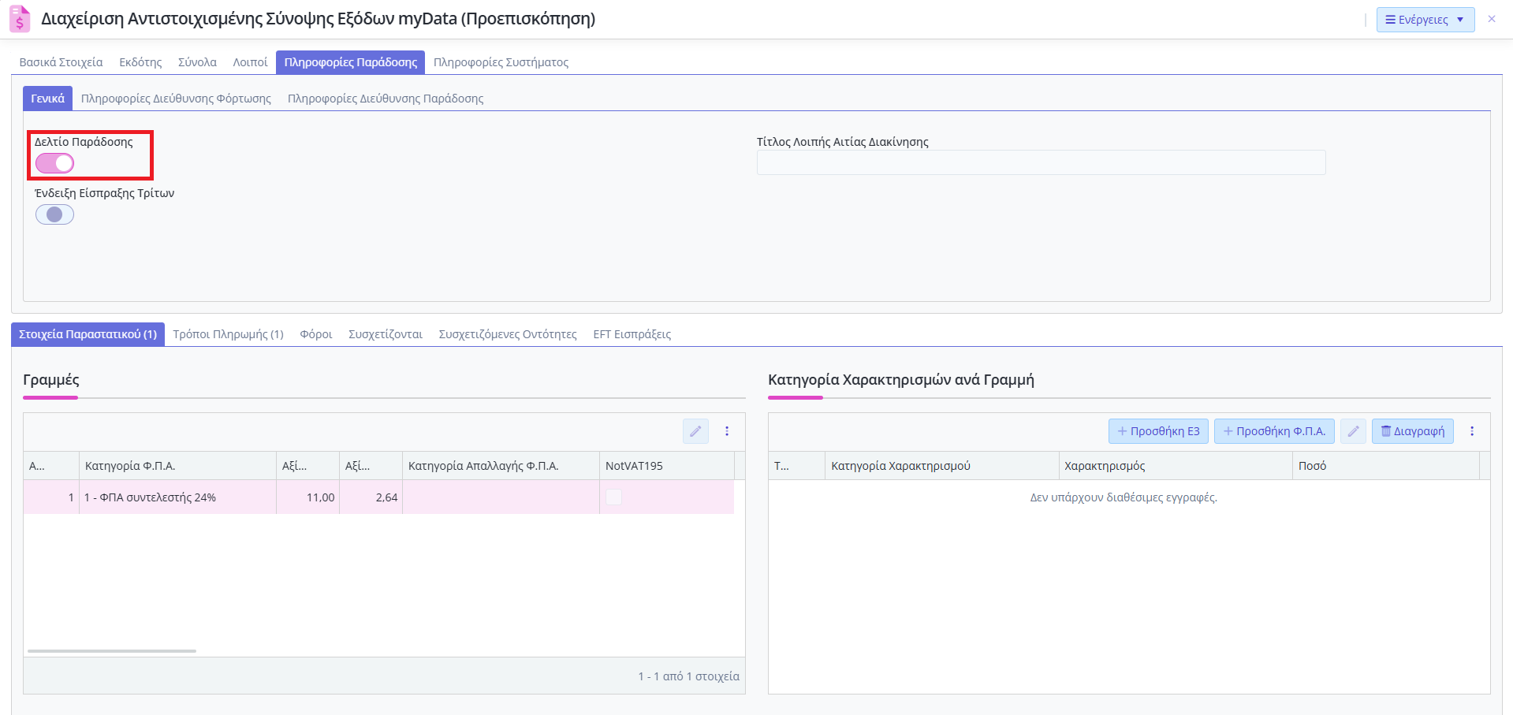Click the Διαγραφή trash button
1513x715 pixels.
[1413, 431]
